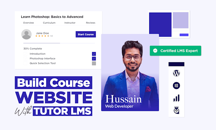This screenshot has width=216, height=130.
Task: Click the Certified LMS Expert badge
Action: (x=175, y=51)
